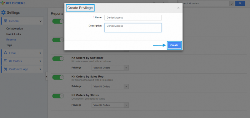Open Privilege dropdown for Kit Orders by Status
This screenshot has height=118, width=250.
110,105
